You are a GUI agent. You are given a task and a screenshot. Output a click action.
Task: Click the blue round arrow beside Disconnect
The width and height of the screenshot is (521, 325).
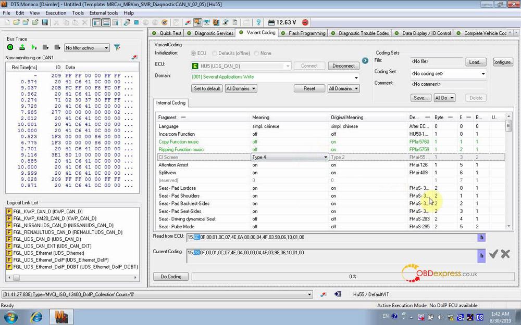[365, 61]
